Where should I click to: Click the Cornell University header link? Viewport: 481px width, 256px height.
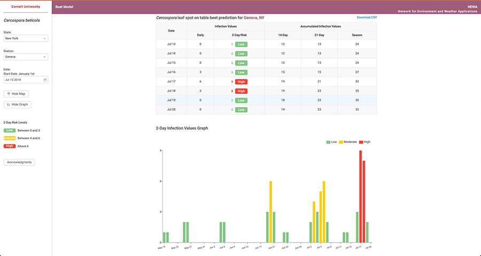(x=26, y=7)
